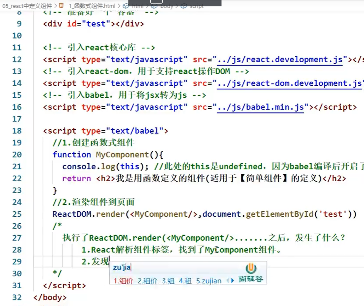Click the IME logo above 尚硅谷
This screenshot has width=364, height=306.
pos(251,269)
